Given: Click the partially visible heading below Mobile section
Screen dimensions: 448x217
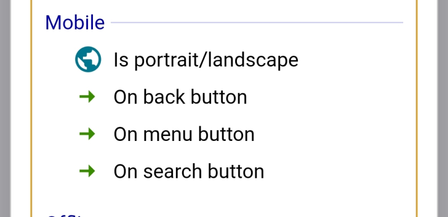Looking at the screenshot, I should (66, 215).
